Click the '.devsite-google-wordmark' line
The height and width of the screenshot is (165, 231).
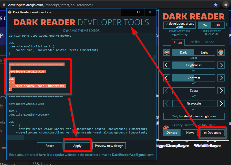click(x=29, y=115)
